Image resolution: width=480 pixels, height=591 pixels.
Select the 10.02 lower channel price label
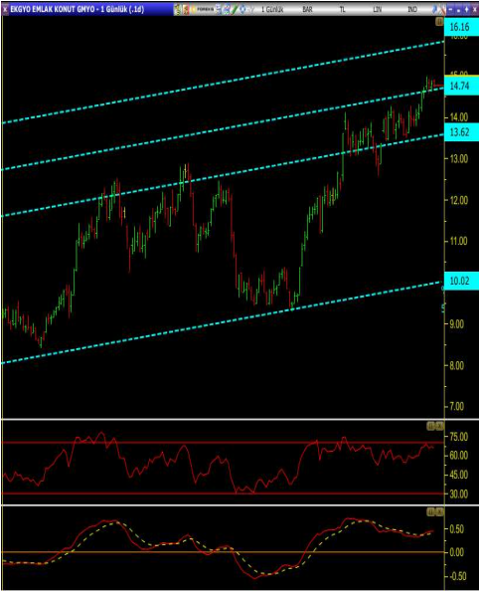pyautogui.click(x=461, y=281)
